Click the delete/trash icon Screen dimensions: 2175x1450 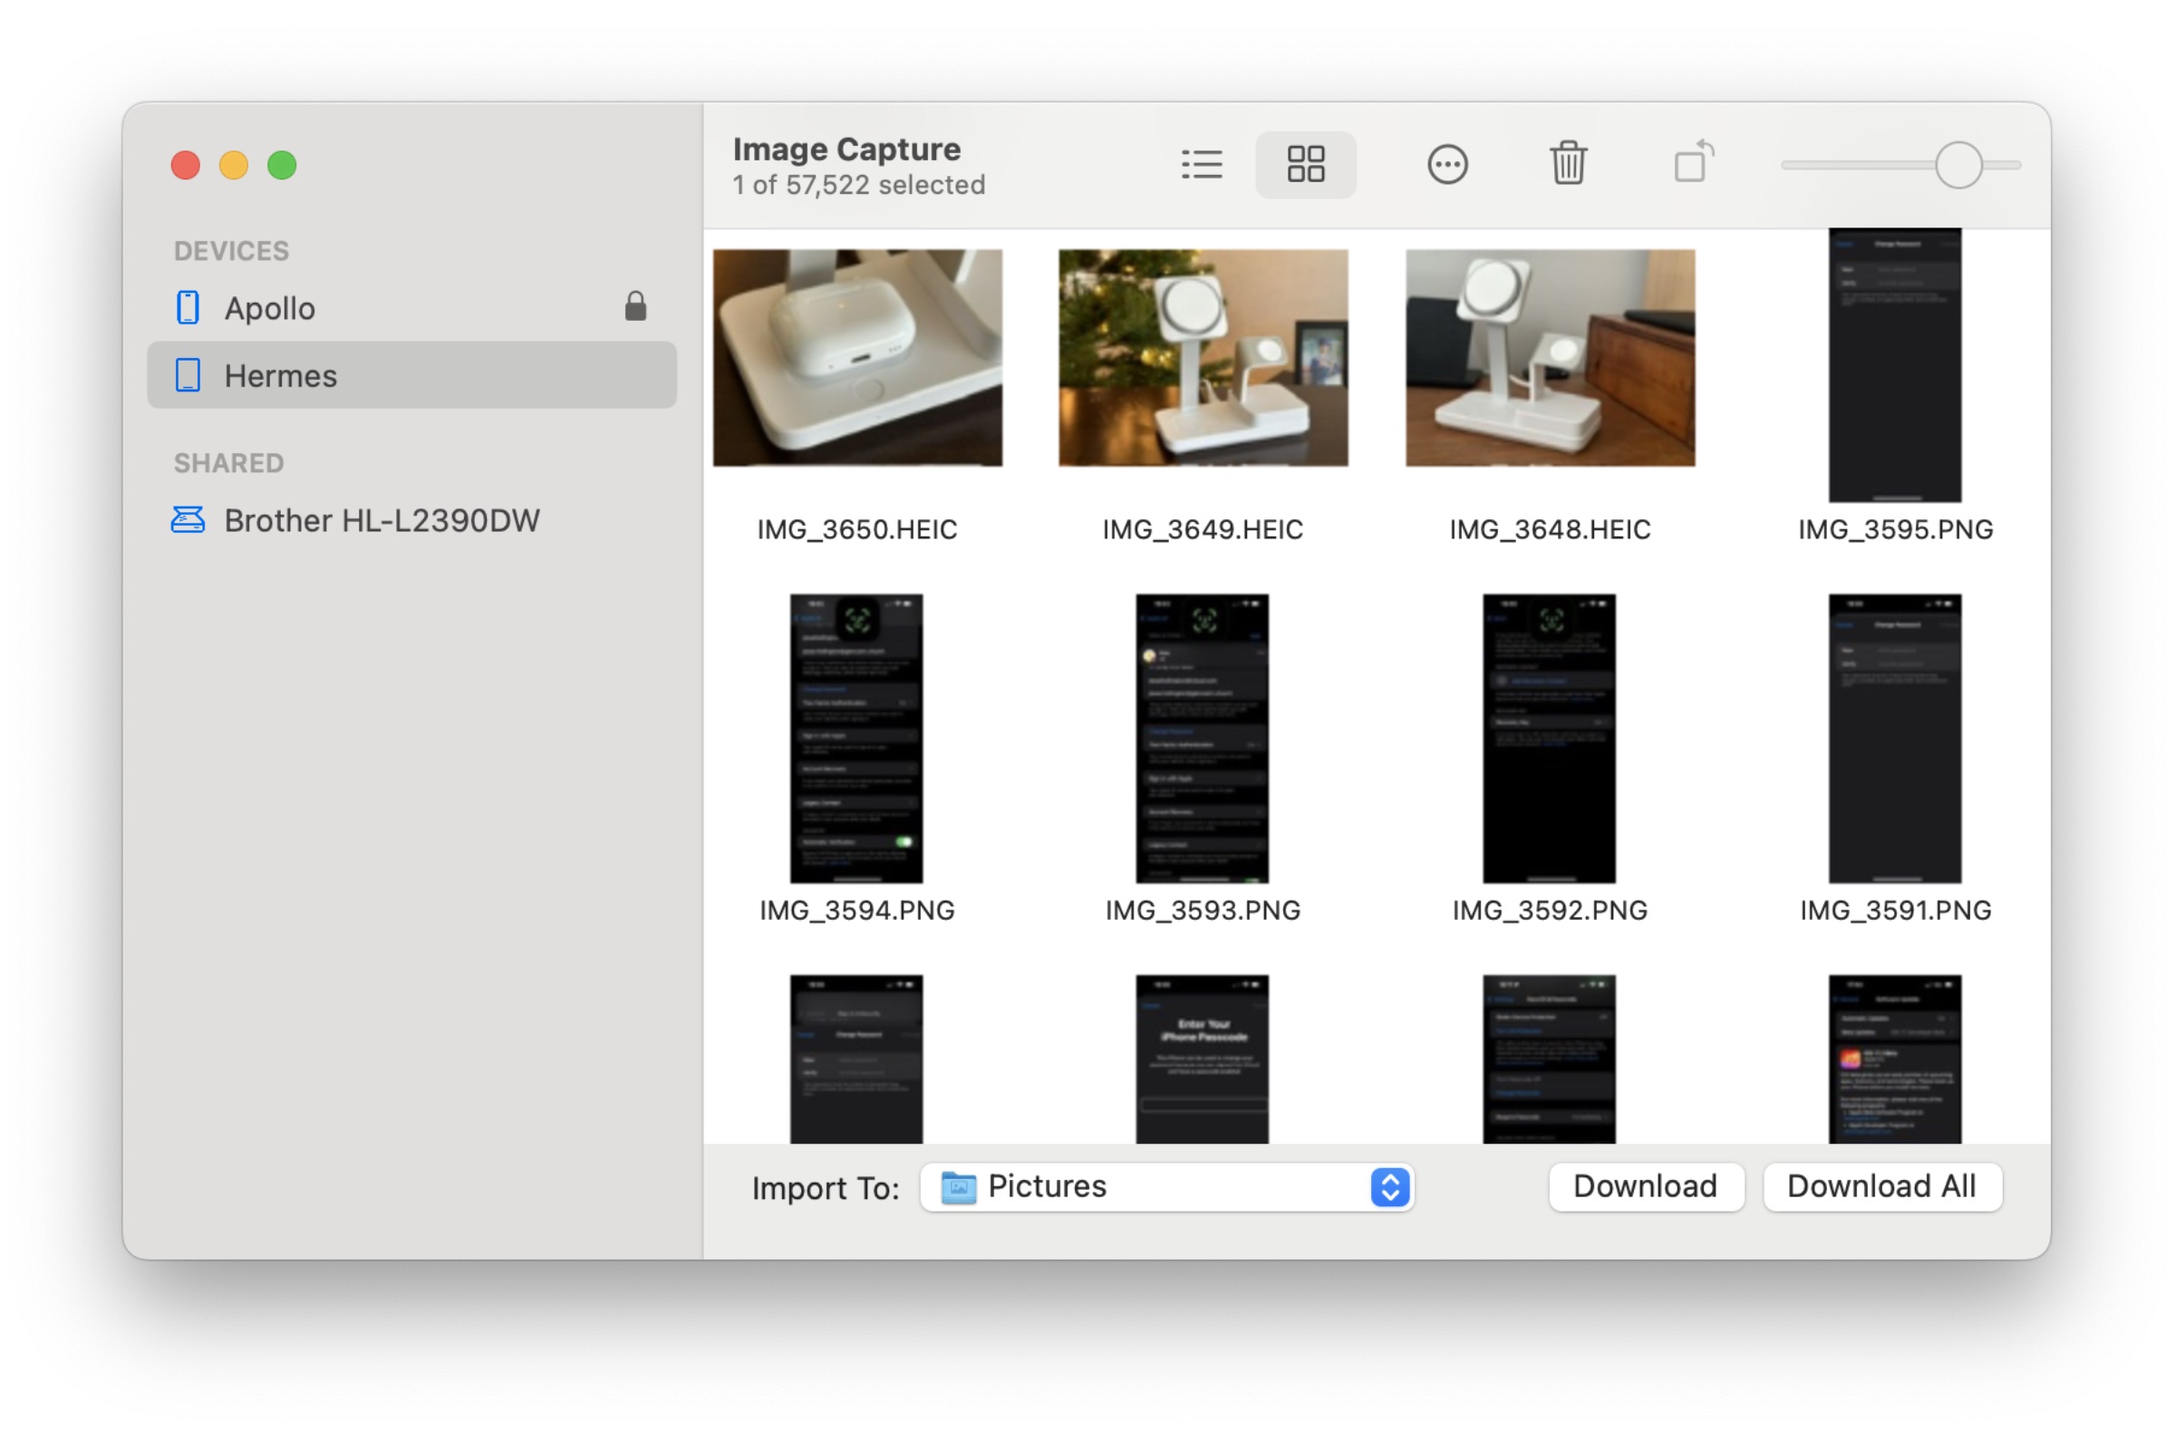point(1567,165)
